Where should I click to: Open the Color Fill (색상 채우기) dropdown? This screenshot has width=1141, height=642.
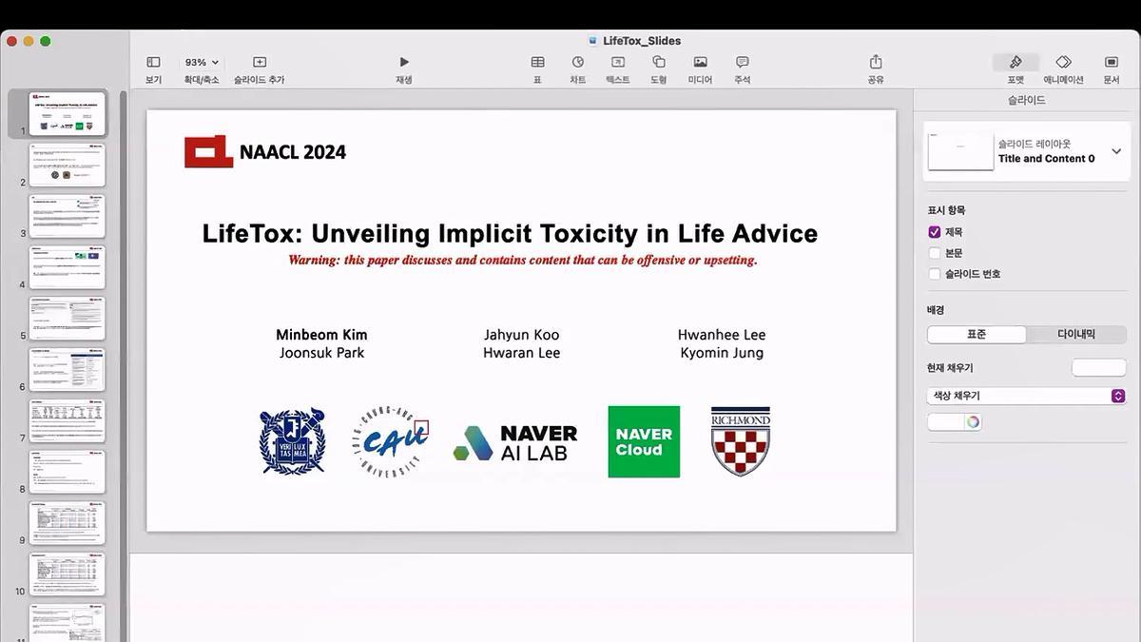click(x=1026, y=396)
